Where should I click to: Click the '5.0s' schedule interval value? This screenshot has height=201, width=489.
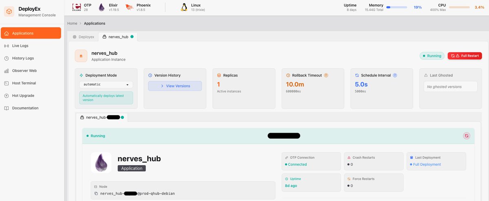[361, 84]
